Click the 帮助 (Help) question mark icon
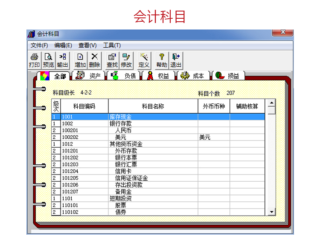Screen dimensions: 320x246 pos(162,60)
